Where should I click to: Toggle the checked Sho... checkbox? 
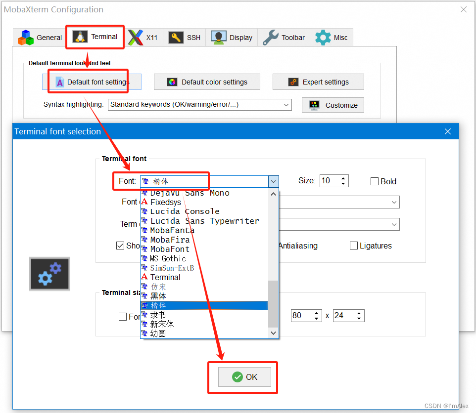(120, 246)
